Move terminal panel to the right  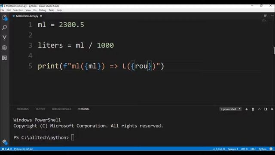coord(266,109)
